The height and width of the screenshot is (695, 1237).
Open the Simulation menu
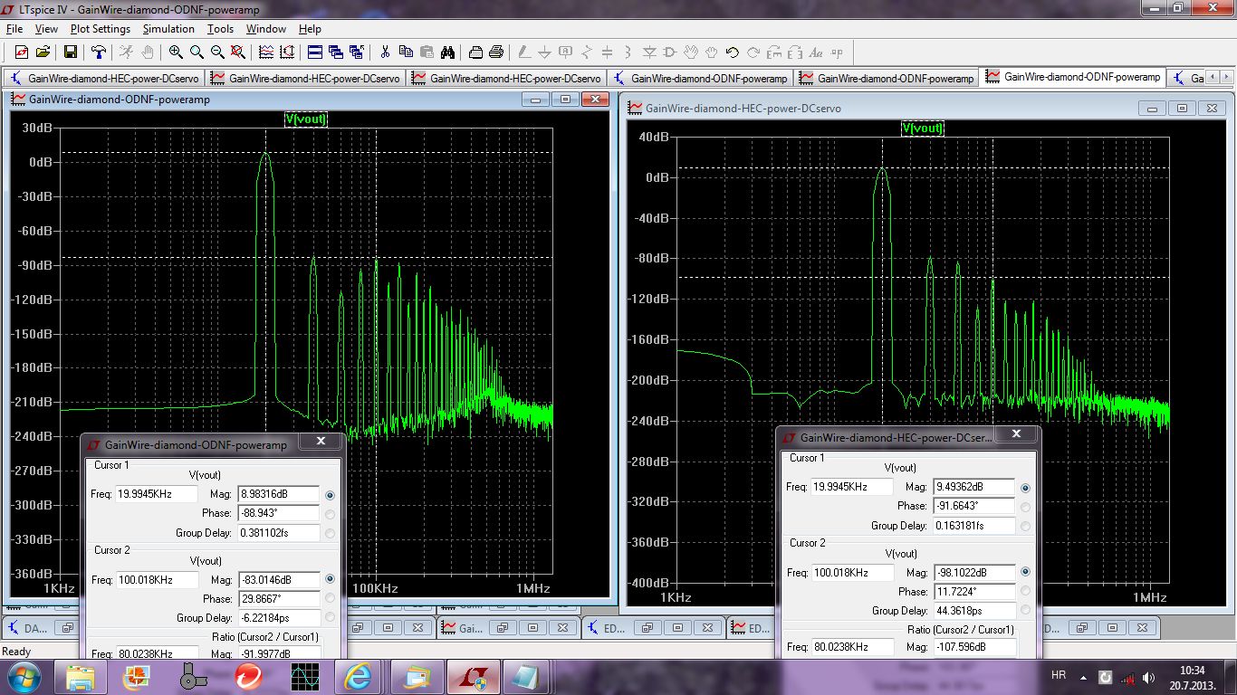coord(168,29)
